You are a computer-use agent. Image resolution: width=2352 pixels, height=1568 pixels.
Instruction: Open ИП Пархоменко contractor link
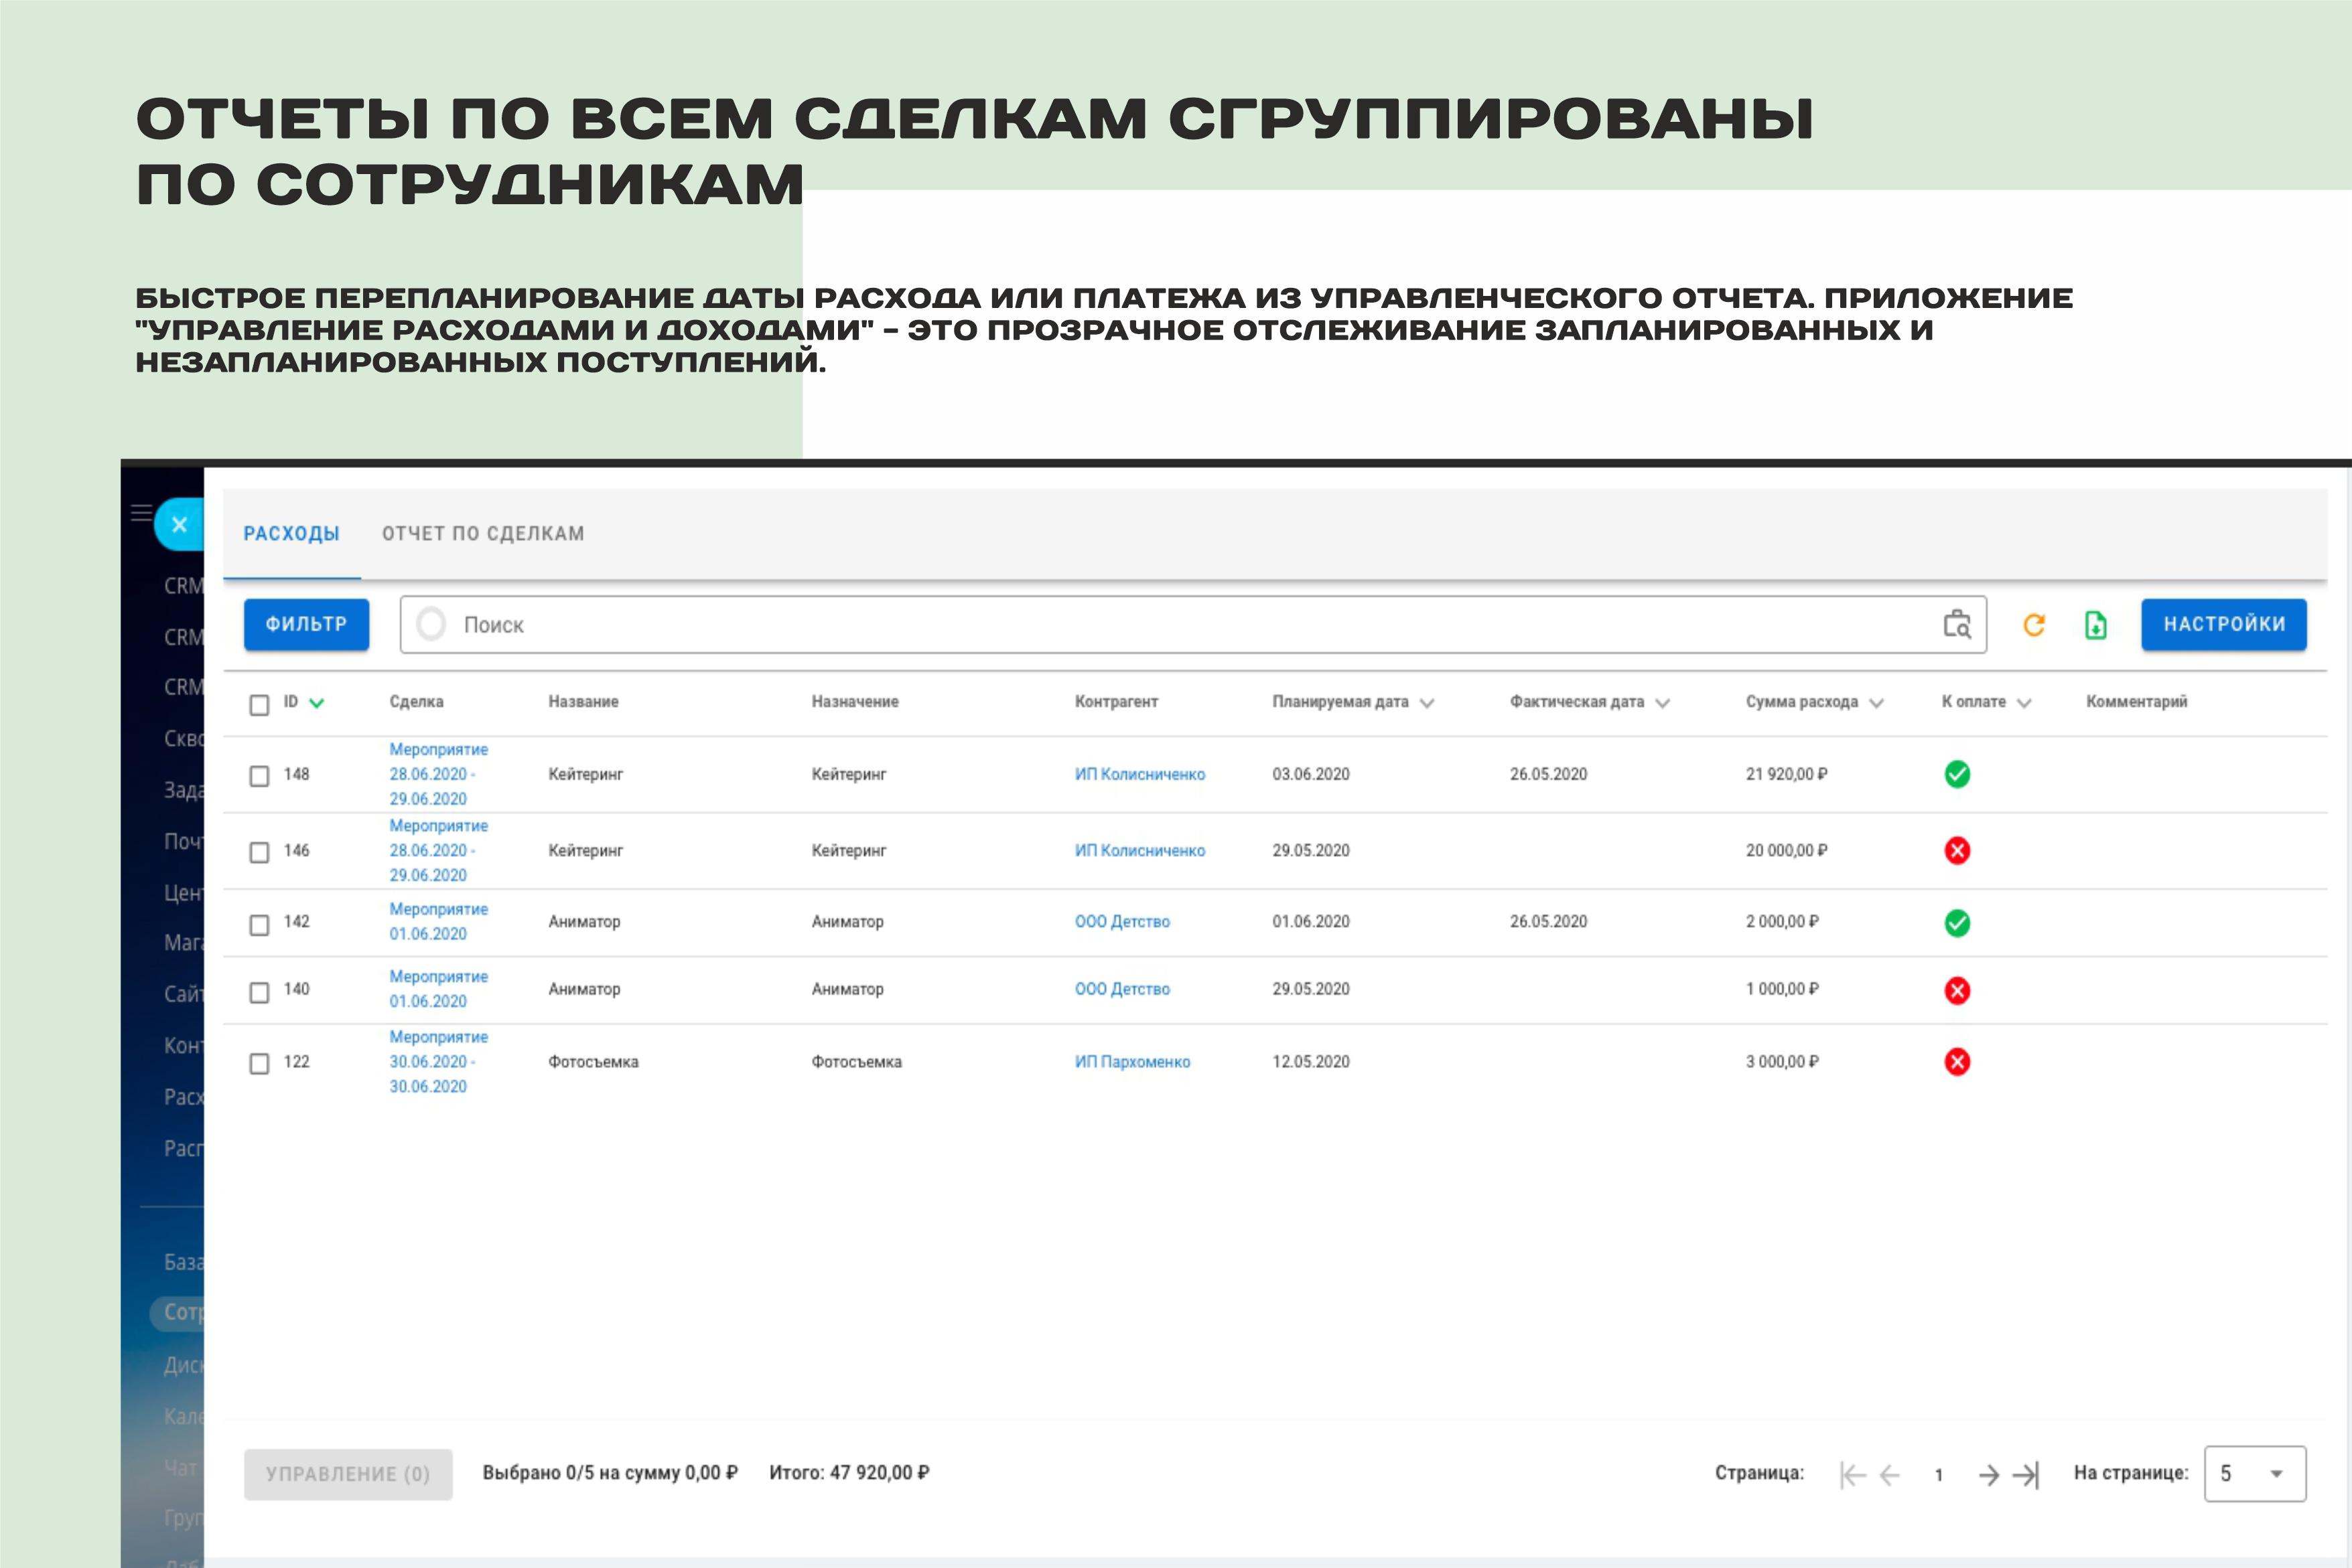click(x=1131, y=1062)
